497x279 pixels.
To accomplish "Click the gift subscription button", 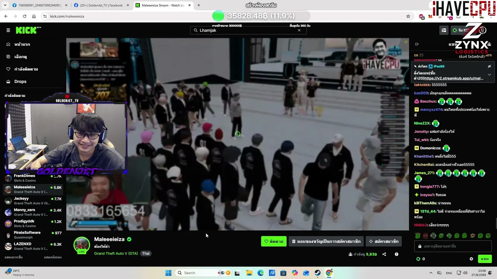I will point(326,241).
